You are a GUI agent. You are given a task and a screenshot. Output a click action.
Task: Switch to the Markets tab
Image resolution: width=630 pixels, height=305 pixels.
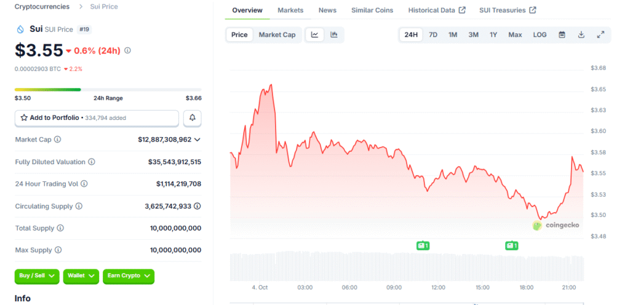tap(290, 10)
